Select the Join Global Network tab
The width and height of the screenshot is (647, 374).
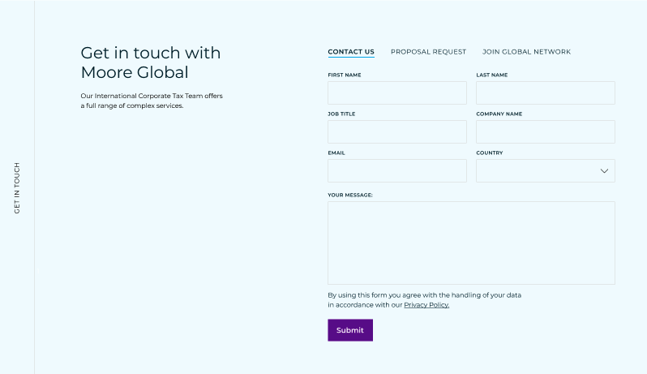click(x=526, y=52)
